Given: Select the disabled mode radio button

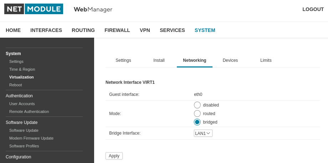Looking at the screenshot, I should click(x=197, y=105).
